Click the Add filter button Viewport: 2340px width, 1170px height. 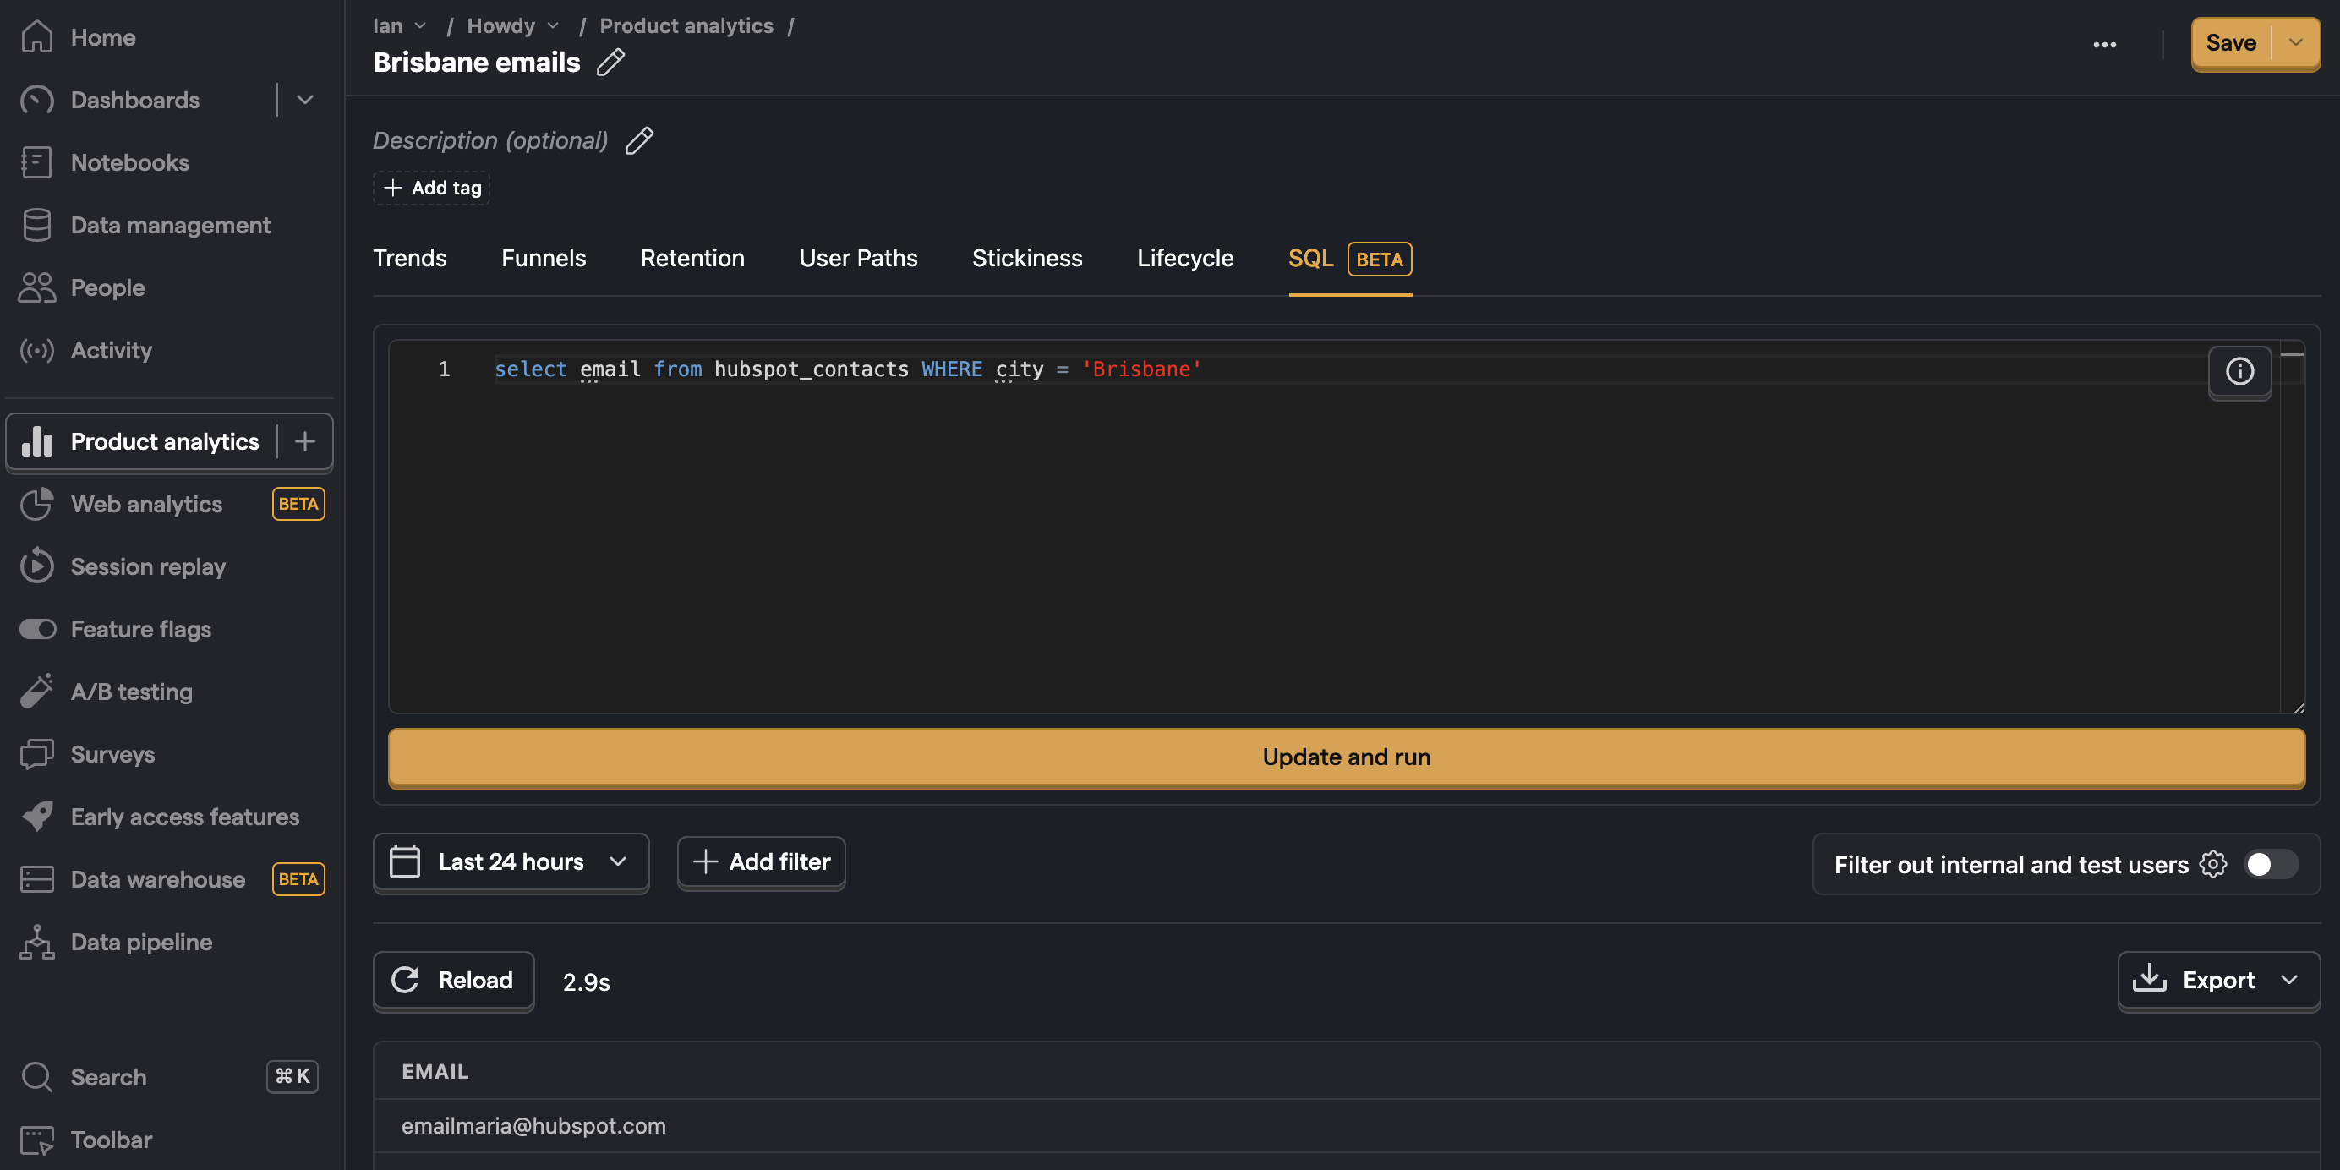pyautogui.click(x=761, y=862)
